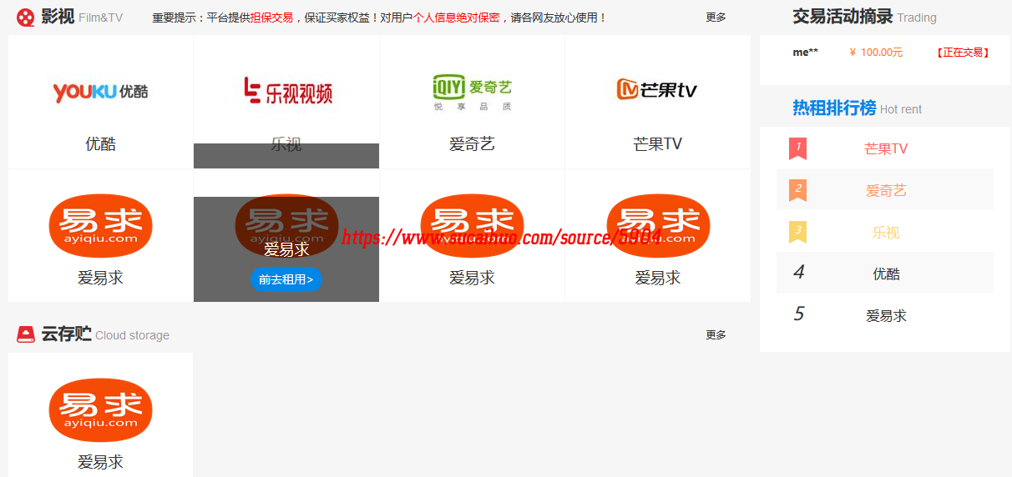Click the Cloud storage drive icon

point(26,334)
